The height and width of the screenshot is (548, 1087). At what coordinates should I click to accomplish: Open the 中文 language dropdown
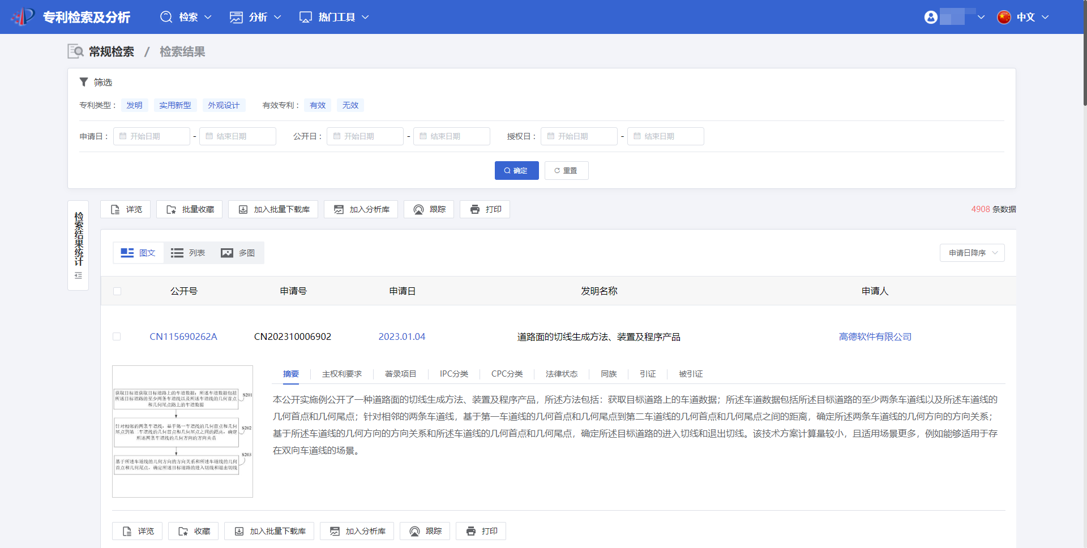pos(1024,17)
